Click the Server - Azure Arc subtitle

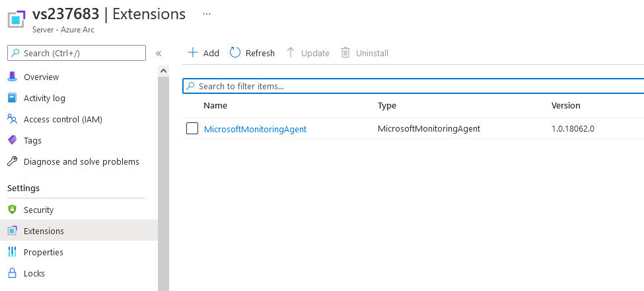pos(63,30)
